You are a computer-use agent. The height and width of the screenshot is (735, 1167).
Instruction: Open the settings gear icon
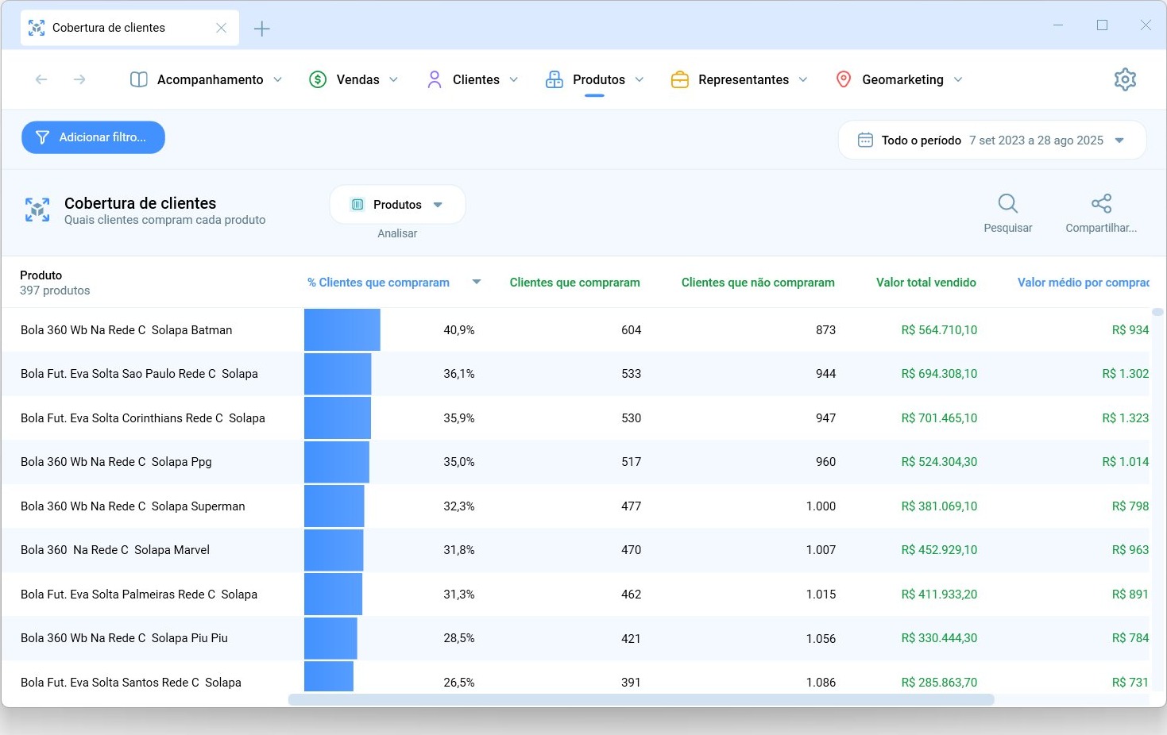pyautogui.click(x=1125, y=79)
